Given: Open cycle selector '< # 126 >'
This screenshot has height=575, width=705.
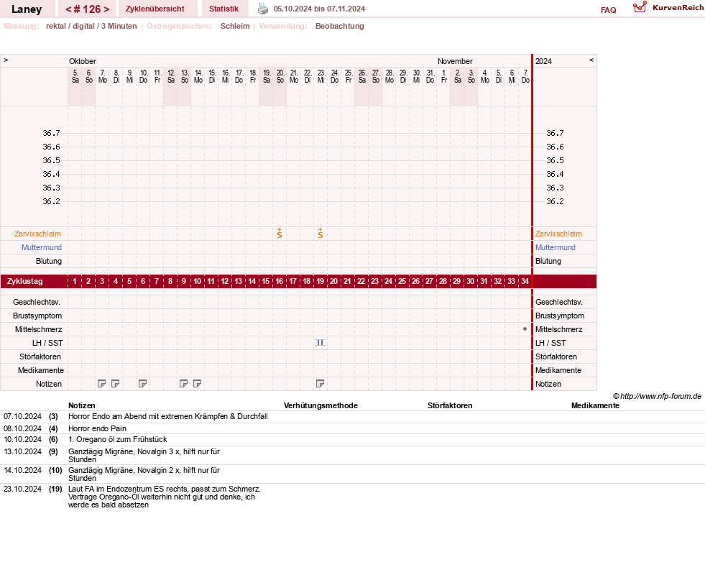Looking at the screenshot, I should [87, 9].
